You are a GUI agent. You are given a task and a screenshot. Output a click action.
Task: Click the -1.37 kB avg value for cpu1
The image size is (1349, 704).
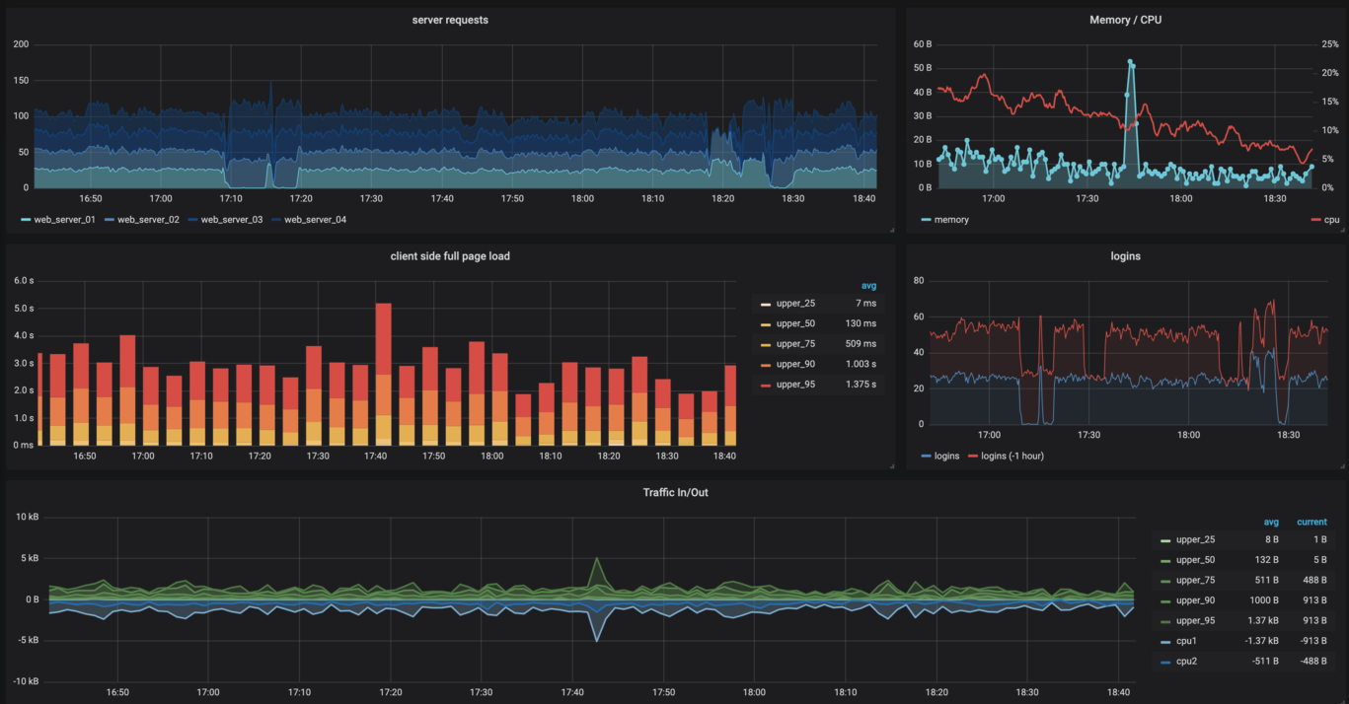click(1260, 642)
